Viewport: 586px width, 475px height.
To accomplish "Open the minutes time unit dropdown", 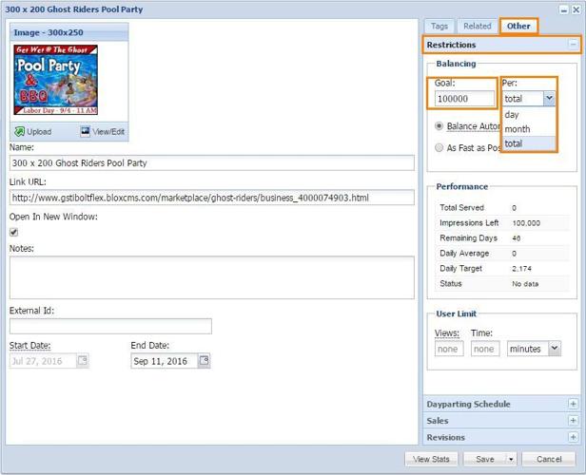I will click(x=555, y=349).
